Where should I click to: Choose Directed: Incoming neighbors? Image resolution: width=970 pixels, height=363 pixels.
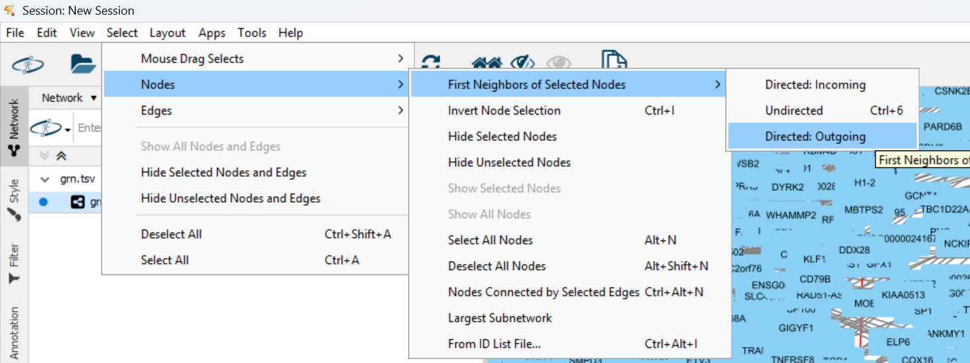[x=822, y=84]
